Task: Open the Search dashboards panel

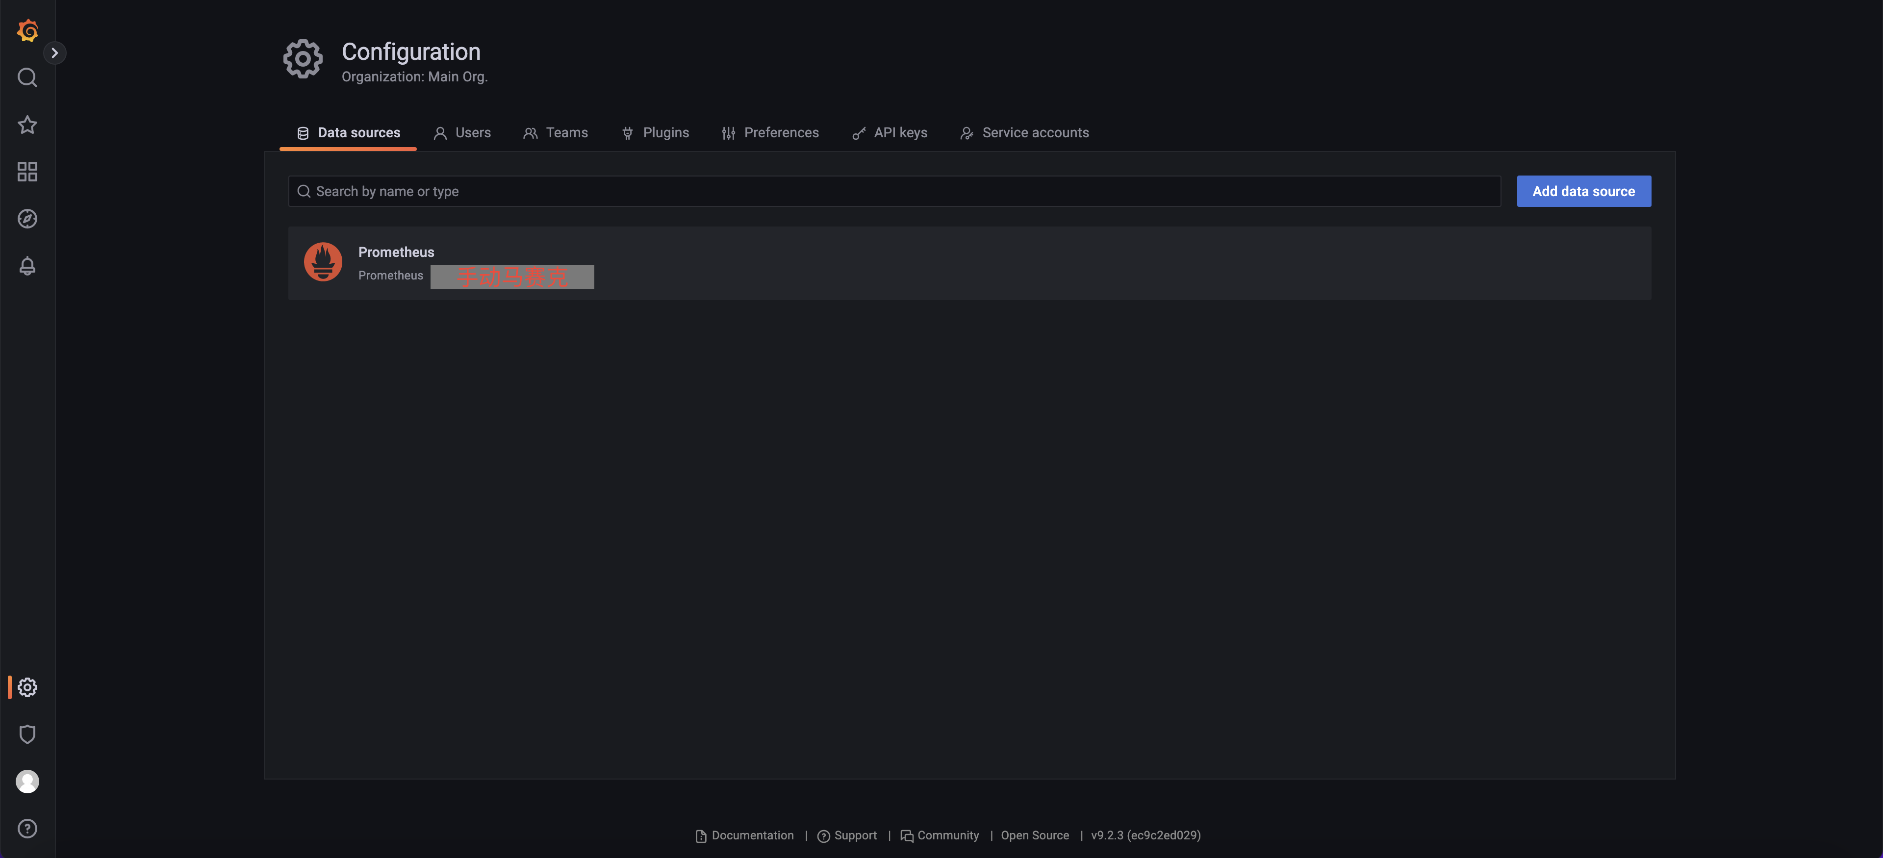Action: click(27, 77)
